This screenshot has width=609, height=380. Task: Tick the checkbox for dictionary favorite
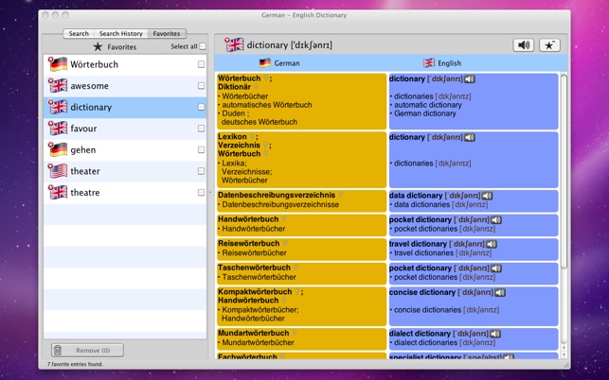click(x=201, y=107)
